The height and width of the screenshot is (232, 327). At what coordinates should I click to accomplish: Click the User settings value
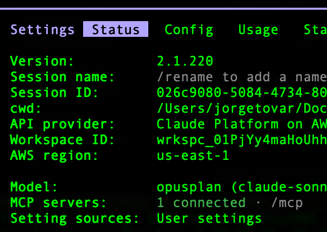pos(209,218)
